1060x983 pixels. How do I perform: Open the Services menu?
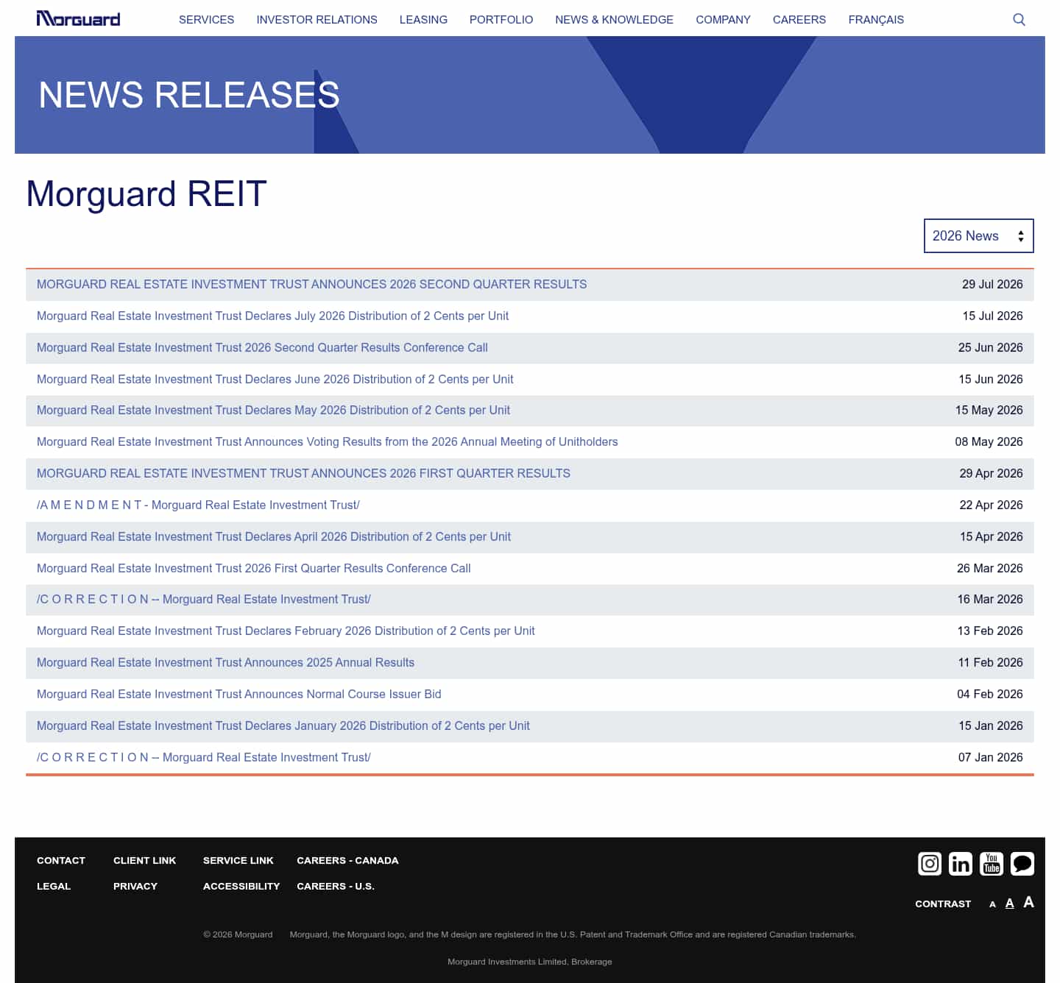tap(206, 20)
